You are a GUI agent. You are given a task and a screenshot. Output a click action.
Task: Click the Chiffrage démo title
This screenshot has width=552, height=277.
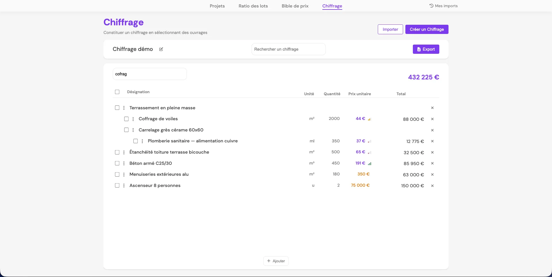[x=133, y=49]
